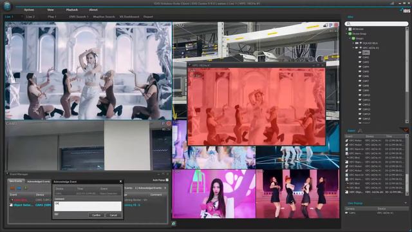Click the blue Event Manager toolbar icon

coord(19,188)
